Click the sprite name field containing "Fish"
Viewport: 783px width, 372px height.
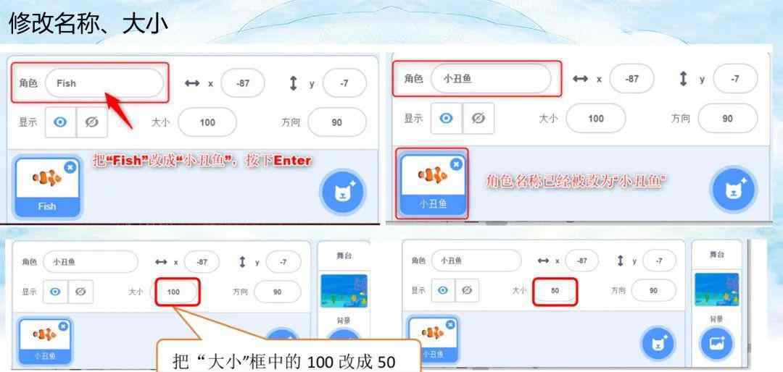(104, 83)
